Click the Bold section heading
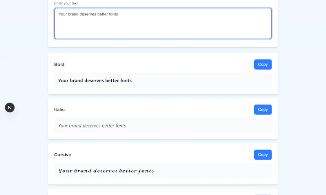This screenshot has height=195, width=326. [x=59, y=64]
